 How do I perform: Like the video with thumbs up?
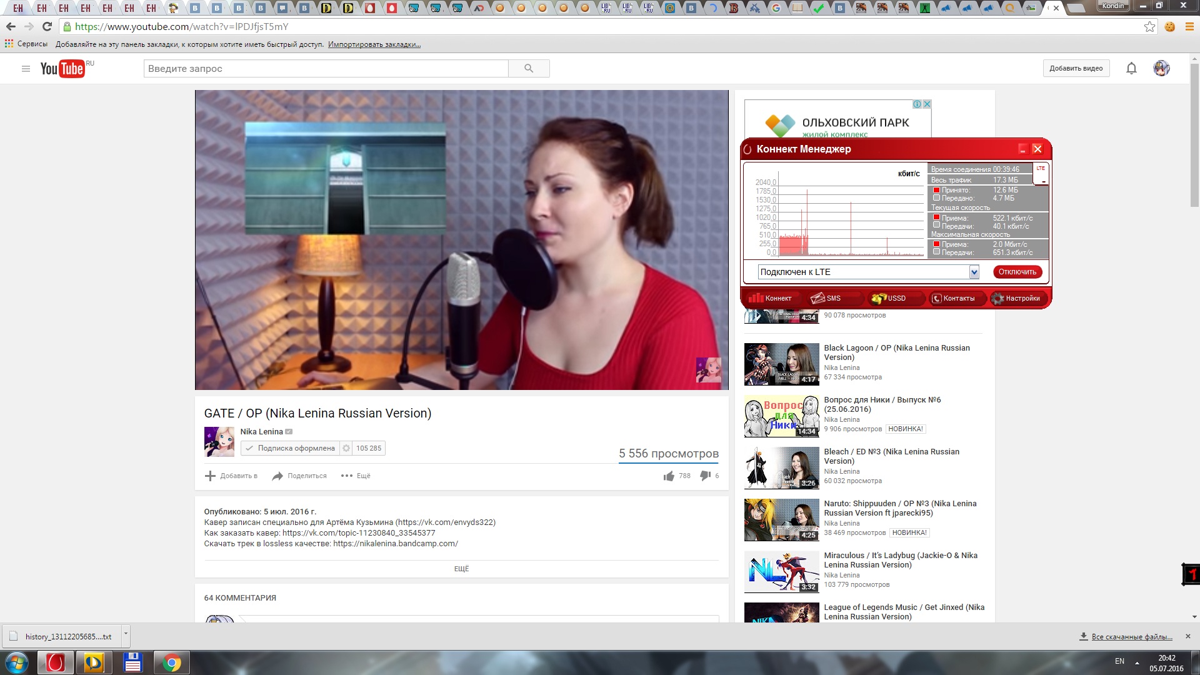coord(669,476)
